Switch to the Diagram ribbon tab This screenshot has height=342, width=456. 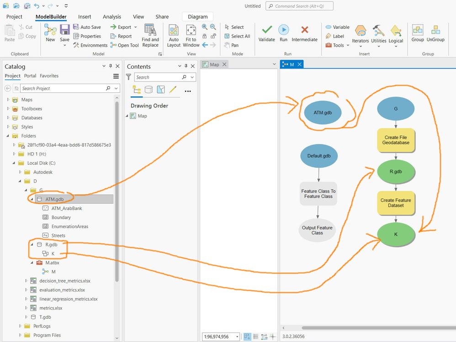tap(198, 16)
